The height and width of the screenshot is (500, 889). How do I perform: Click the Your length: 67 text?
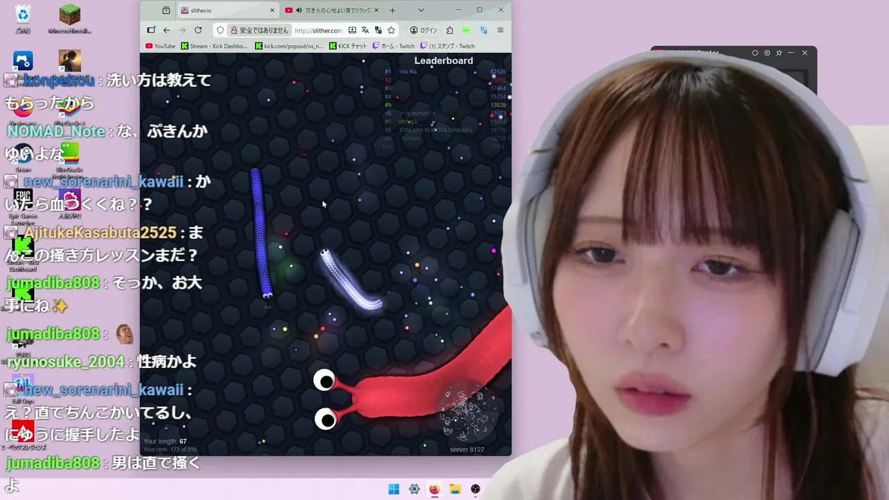(165, 441)
